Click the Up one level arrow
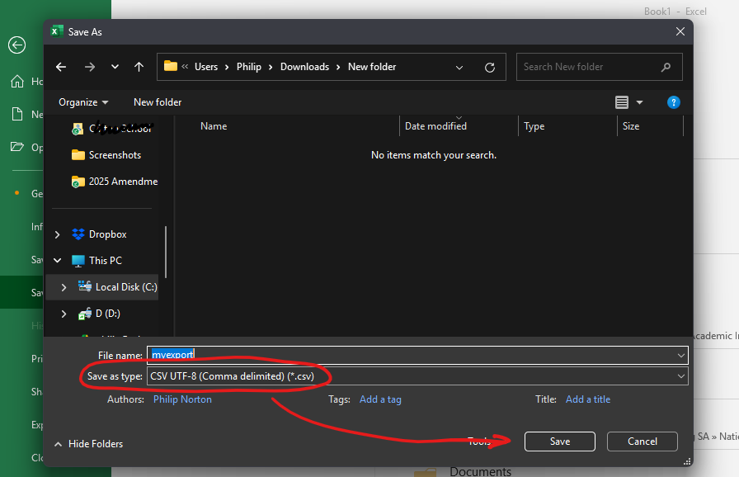The height and width of the screenshot is (477, 739). [x=139, y=67]
